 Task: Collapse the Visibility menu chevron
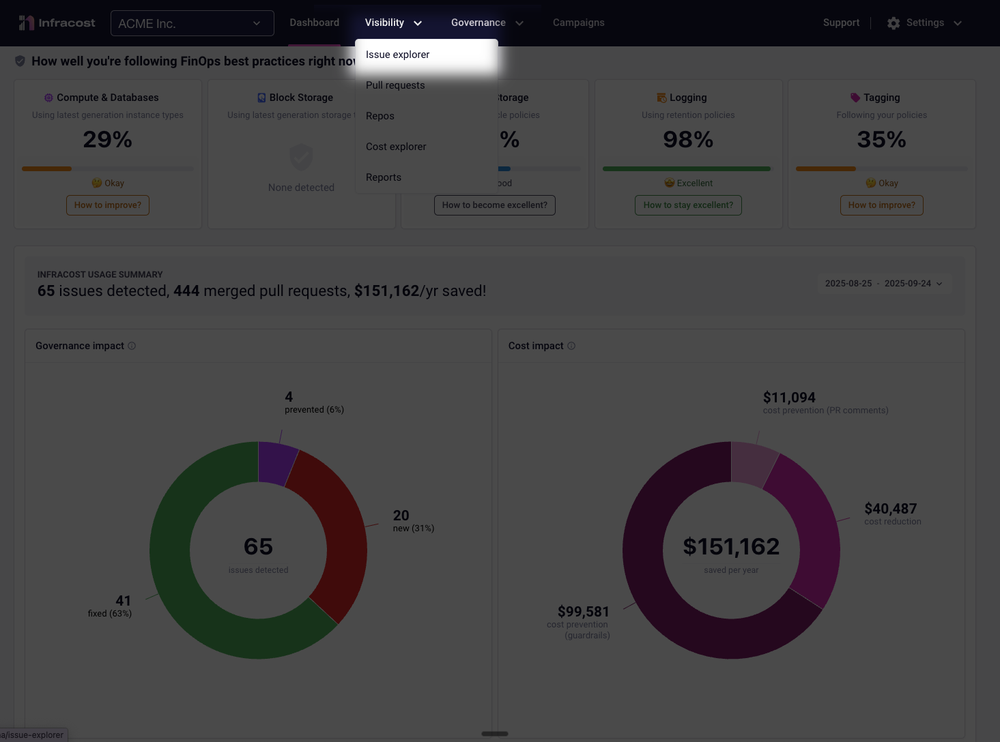418,23
